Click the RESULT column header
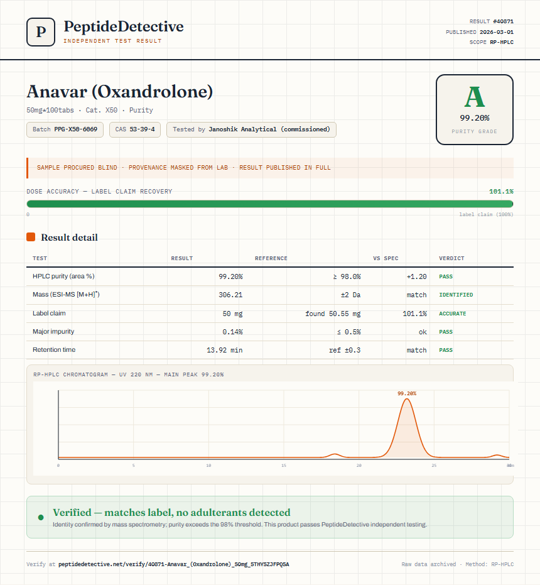The image size is (540, 585). pyautogui.click(x=182, y=258)
